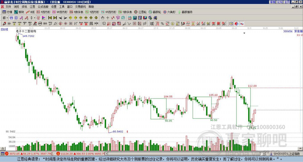Click the black right arrow icon
Viewport: 303px width, 162px height.
[65, 18]
